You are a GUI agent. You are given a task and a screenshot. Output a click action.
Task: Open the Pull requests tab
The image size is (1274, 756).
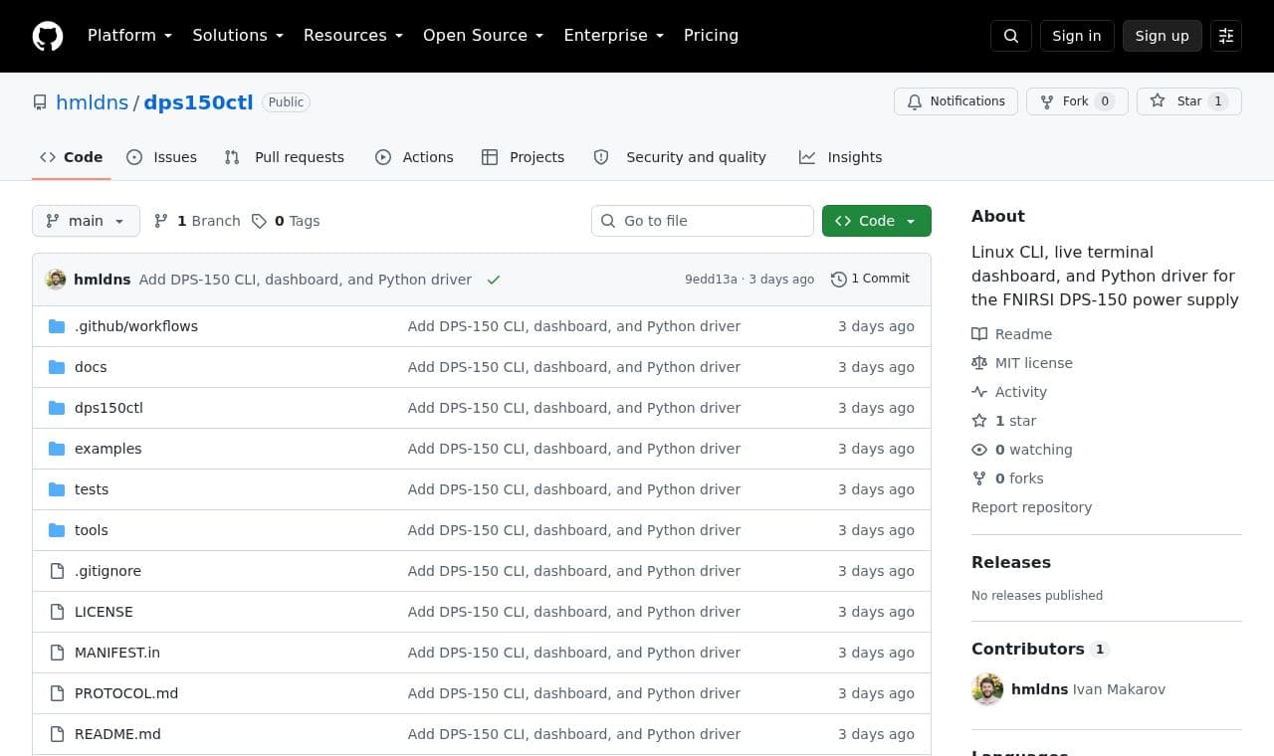pyautogui.click(x=285, y=157)
